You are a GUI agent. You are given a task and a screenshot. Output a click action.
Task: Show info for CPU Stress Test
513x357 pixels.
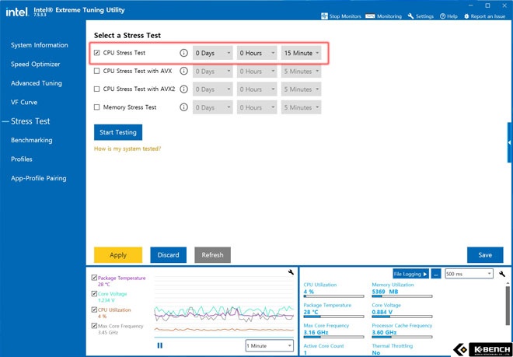[184, 53]
